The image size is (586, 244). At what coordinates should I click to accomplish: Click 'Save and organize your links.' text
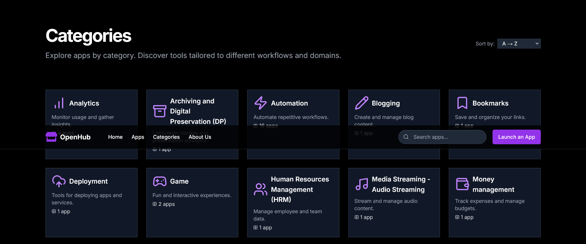coord(490,117)
